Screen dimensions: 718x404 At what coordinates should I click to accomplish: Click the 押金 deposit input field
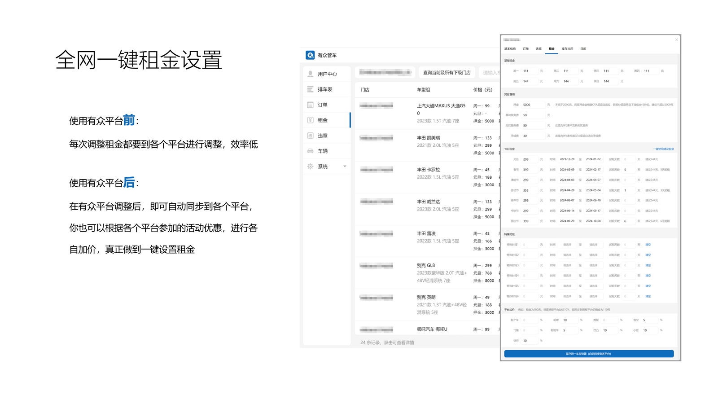point(532,105)
